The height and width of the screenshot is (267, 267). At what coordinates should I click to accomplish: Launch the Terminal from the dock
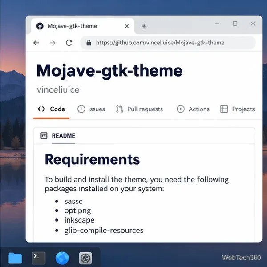(39, 258)
